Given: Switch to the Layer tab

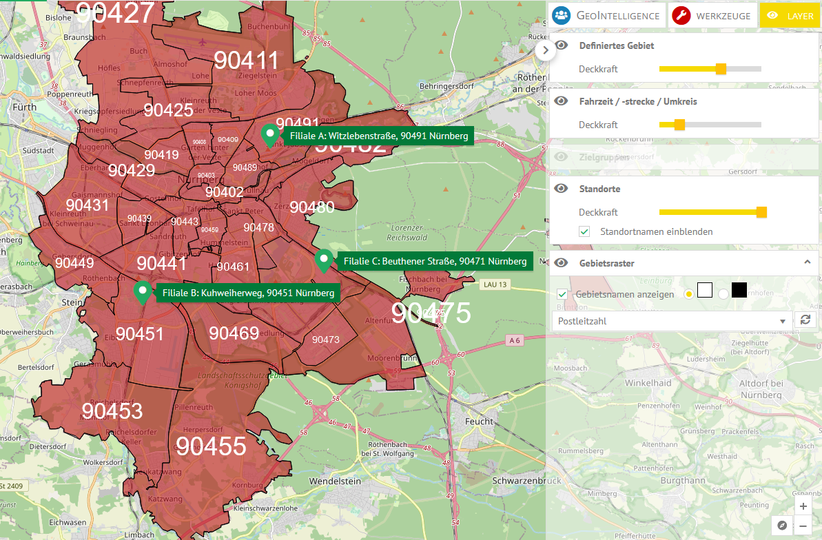Looking at the screenshot, I should coord(790,15).
